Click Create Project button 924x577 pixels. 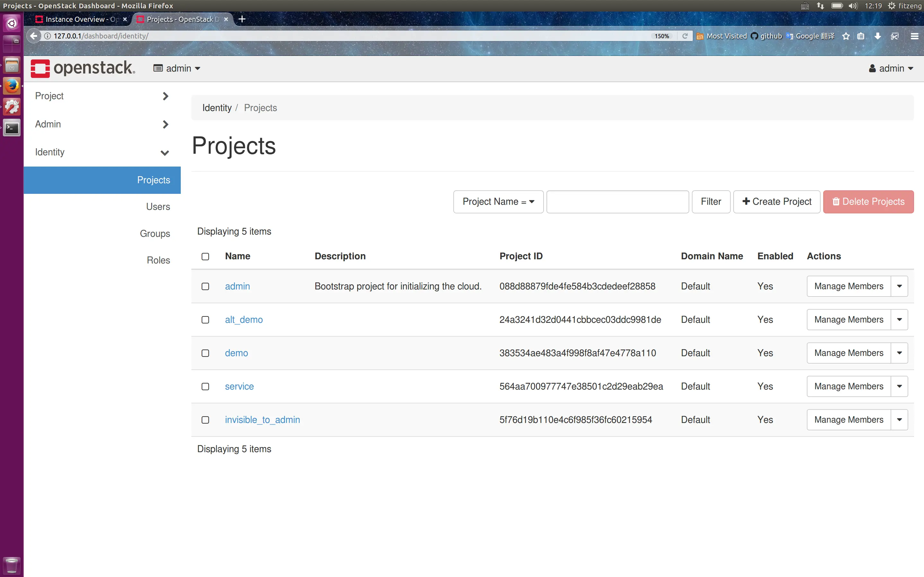click(x=777, y=202)
